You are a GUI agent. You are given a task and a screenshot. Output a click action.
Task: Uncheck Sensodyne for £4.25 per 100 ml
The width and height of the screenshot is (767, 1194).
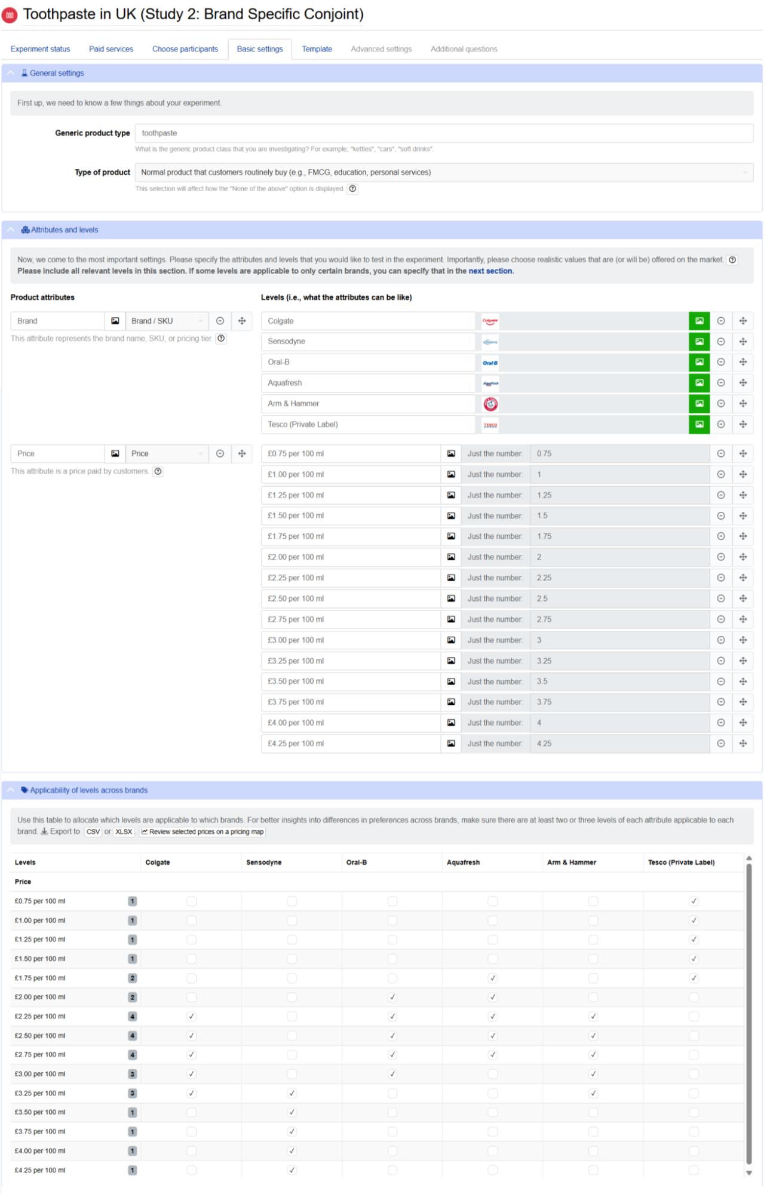(292, 1171)
